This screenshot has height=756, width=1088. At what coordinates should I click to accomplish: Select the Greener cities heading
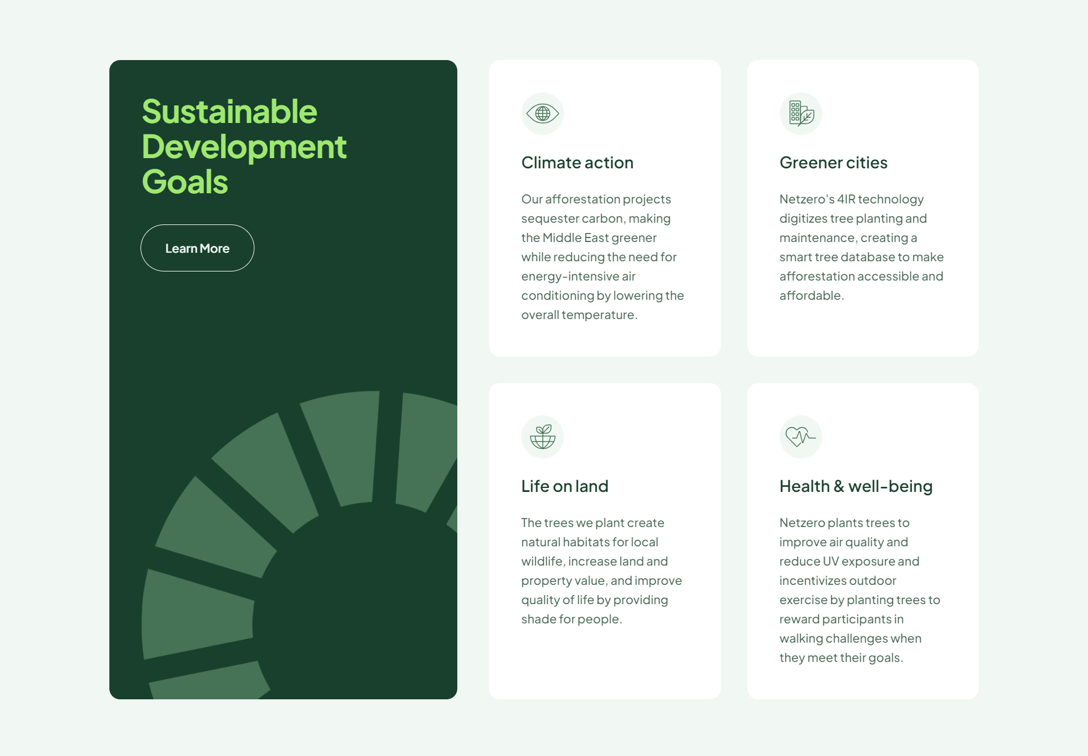834,163
